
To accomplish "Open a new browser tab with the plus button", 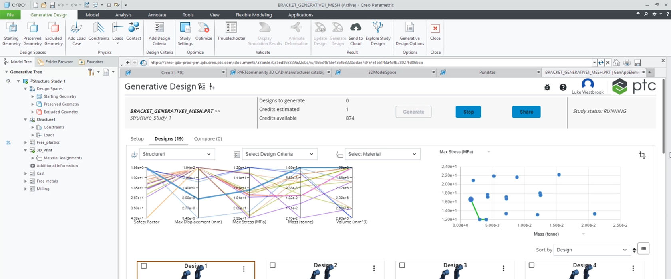I will (649, 72).
